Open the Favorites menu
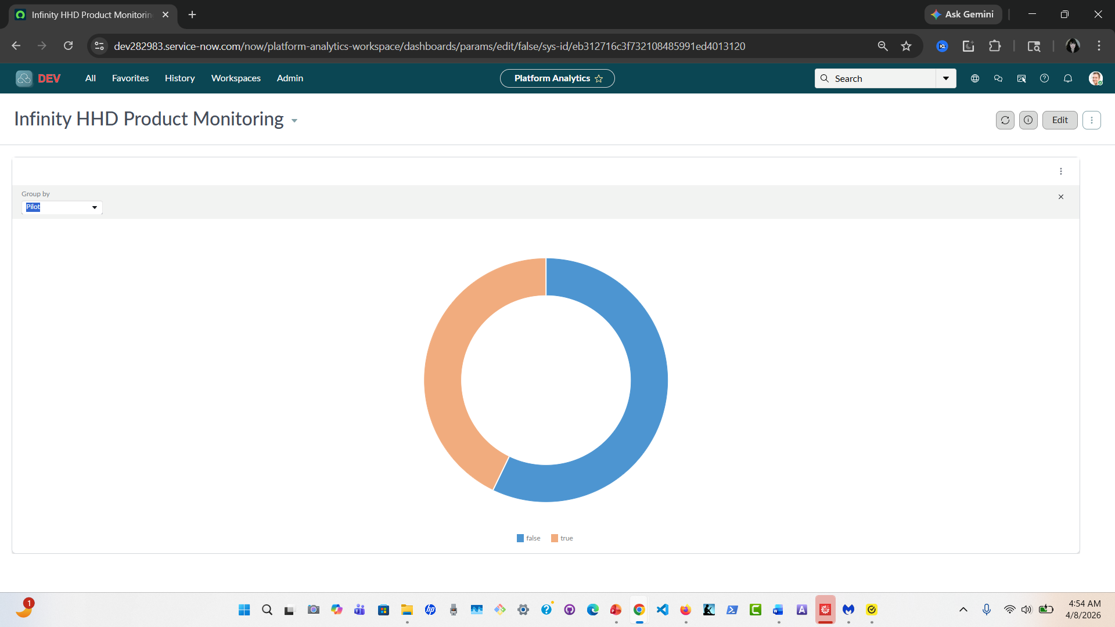 tap(130, 78)
